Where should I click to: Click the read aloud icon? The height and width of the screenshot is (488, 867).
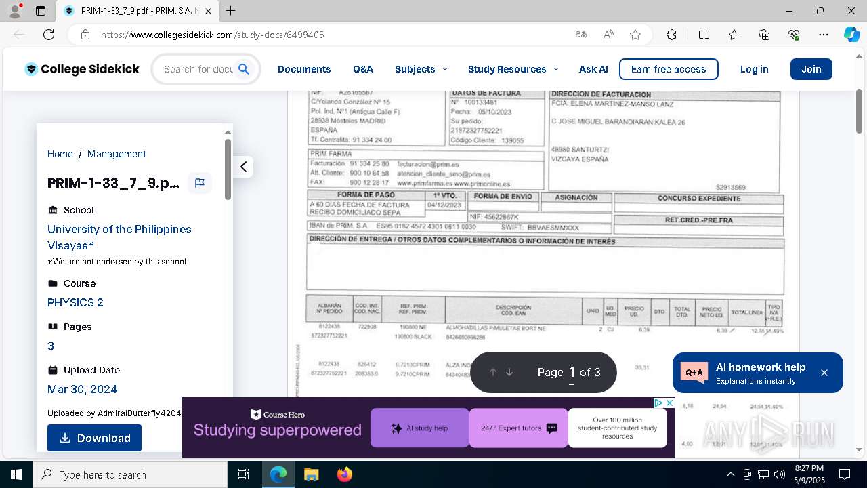tap(608, 35)
